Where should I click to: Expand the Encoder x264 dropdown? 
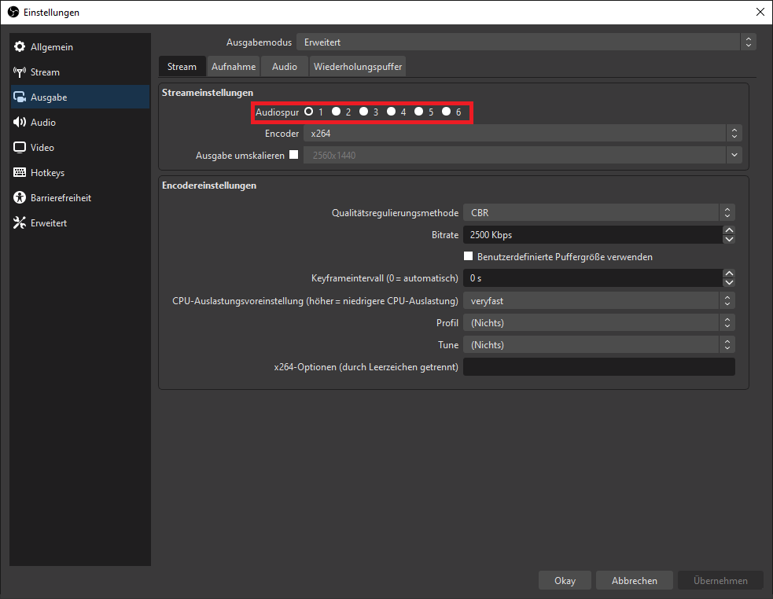523,134
